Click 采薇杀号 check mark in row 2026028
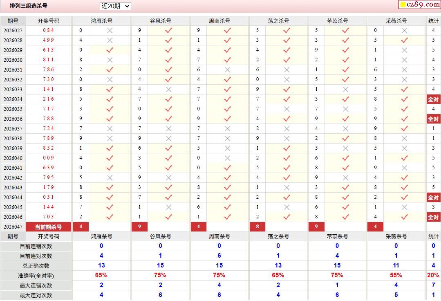The height and width of the screenshot is (301, 441). coord(404,40)
